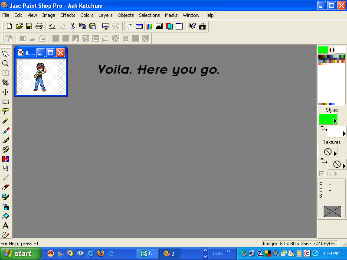Open the Selections menu

point(149,15)
